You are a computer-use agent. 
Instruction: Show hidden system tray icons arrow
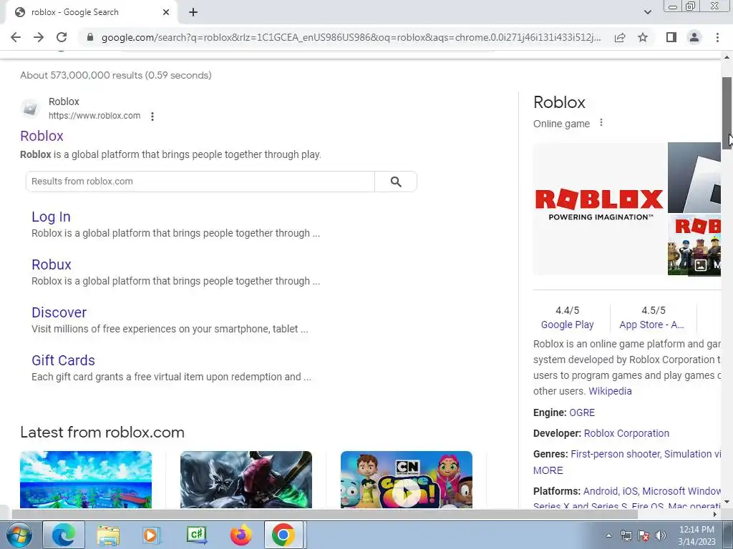[x=608, y=536]
